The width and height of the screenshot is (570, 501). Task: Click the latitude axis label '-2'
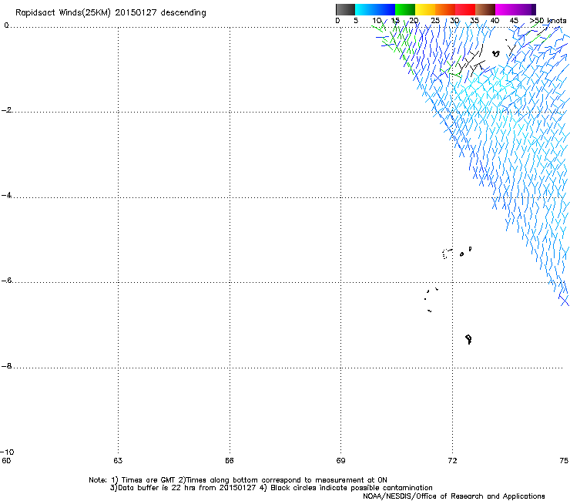(7, 110)
